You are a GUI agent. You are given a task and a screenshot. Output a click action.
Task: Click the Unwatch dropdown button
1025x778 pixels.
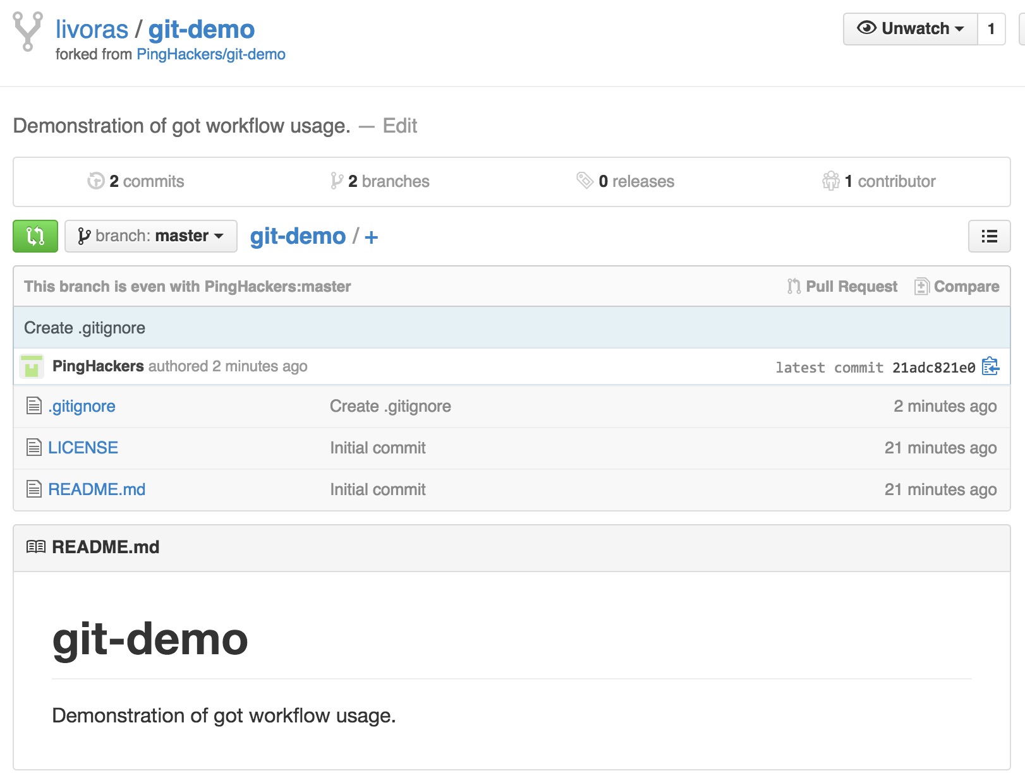911,29
